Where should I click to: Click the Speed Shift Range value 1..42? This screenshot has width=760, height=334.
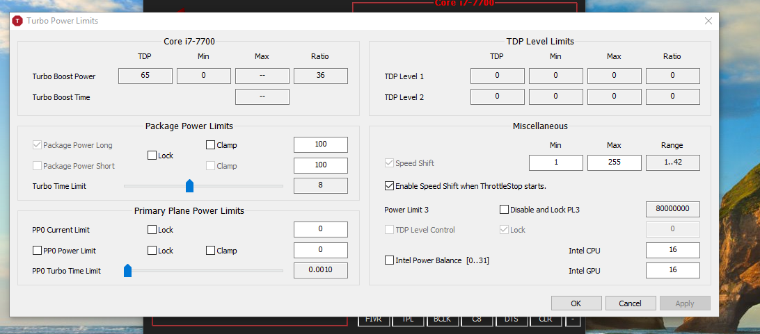pos(673,163)
